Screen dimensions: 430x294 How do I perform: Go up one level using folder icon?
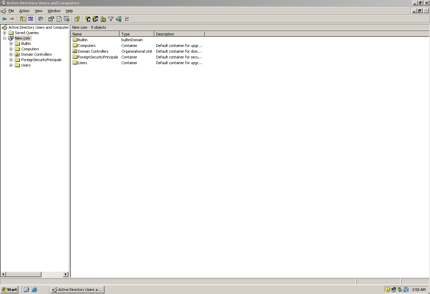click(x=23, y=19)
